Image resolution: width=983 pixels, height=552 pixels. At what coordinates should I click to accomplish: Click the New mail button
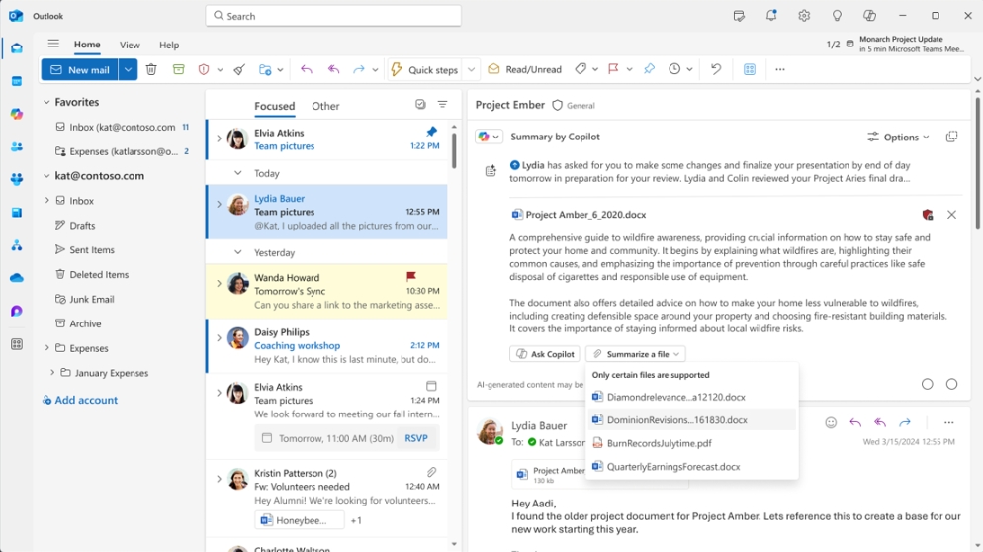[80, 69]
